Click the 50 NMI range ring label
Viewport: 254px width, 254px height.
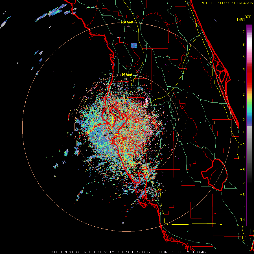click(127, 75)
